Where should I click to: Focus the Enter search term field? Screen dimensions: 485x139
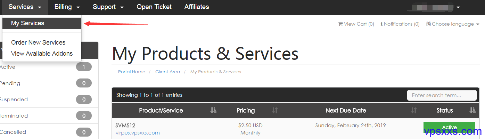coord(442,95)
